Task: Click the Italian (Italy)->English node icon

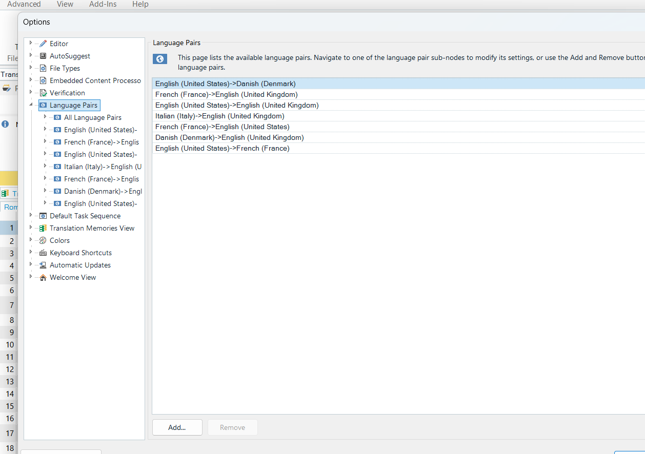Action: [57, 167]
